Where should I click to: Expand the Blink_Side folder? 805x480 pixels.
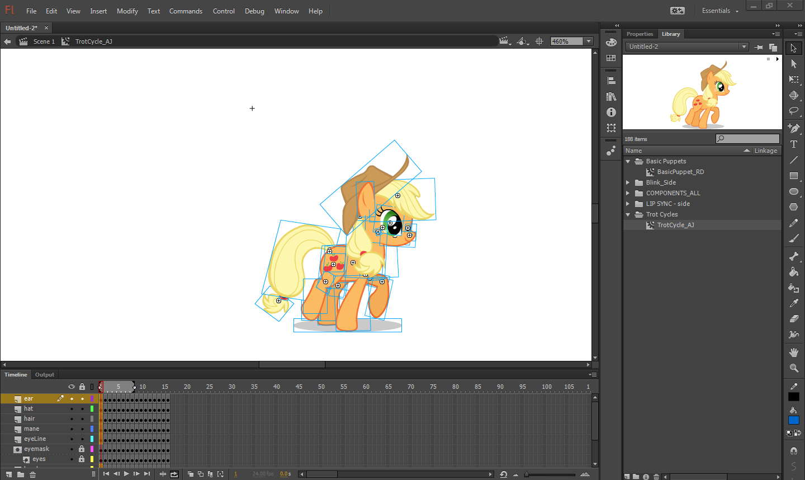628,182
